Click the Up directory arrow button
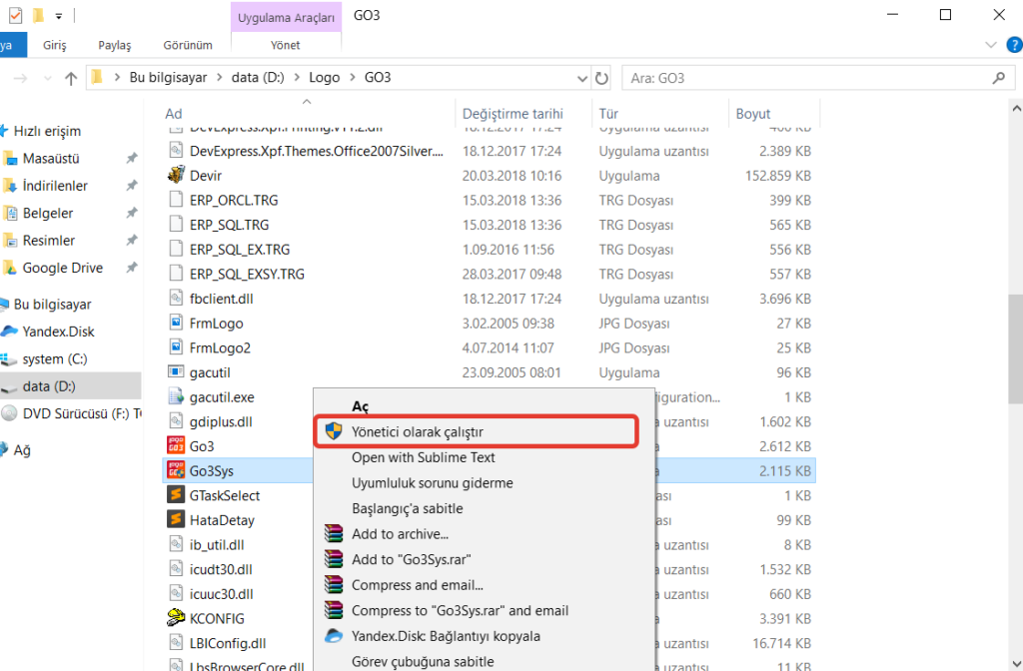 tap(71, 78)
